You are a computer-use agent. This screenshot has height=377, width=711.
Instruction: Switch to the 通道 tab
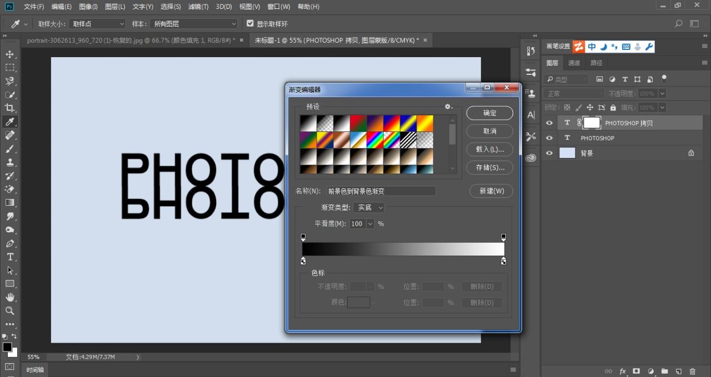pos(574,63)
